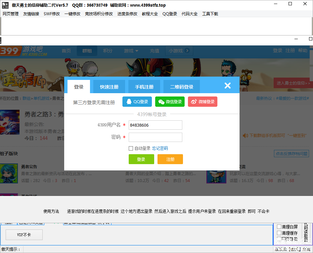Open the QQ登录 menu item
The height and width of the screenshot is (253, 313).
(170, 14)
